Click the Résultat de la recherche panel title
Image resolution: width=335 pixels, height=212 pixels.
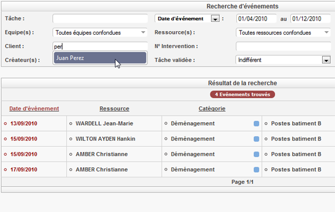pyautogui.click(x=243, y=83)
